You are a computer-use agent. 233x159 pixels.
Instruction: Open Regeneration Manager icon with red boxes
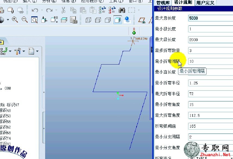tap(112, 10)
